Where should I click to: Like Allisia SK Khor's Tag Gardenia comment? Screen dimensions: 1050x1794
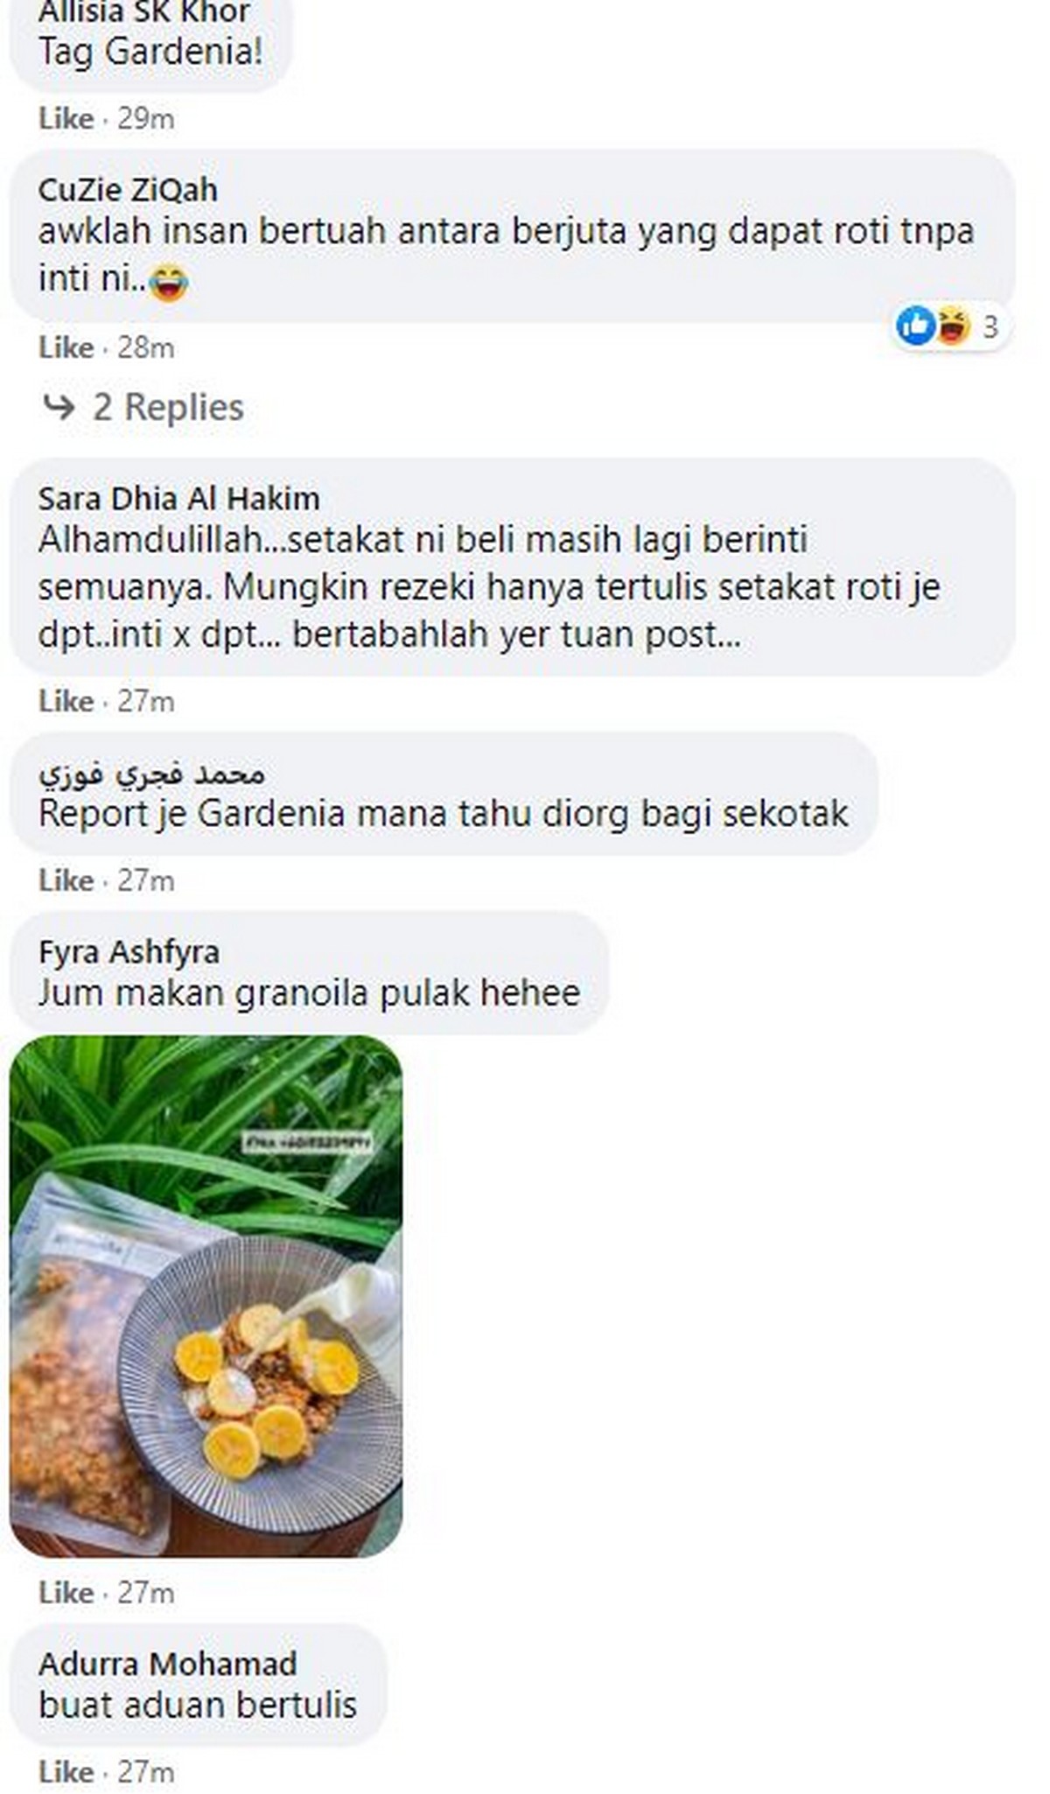[x=66, y=118]
